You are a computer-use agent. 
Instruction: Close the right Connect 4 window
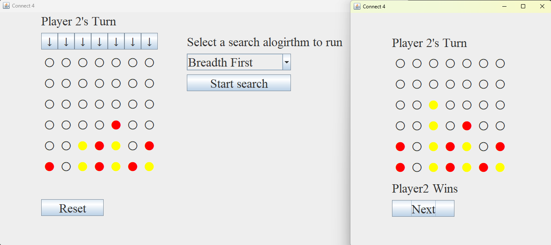(542, 6)
